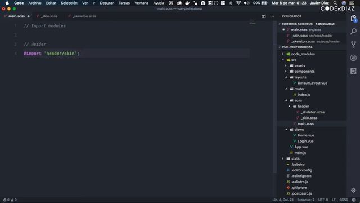
Task: Open the Depurar menu
Action: pos(106,3)
